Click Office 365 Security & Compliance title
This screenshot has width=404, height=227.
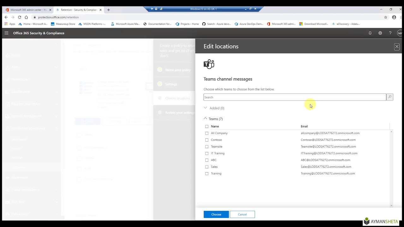pyautogui.click(x=39, y=33)
